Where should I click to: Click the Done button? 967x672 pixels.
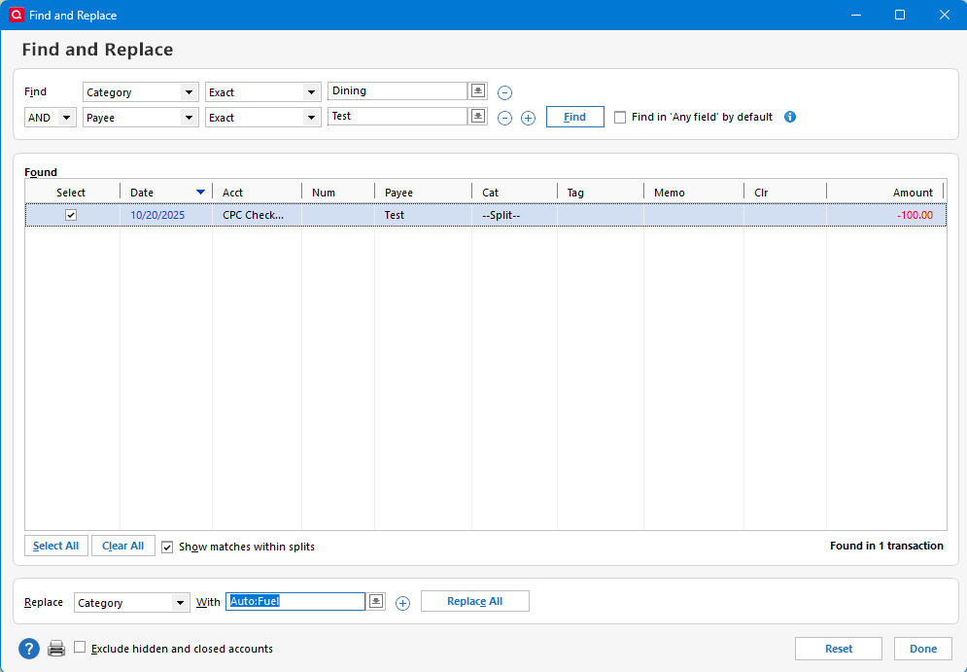pos(923,649)
